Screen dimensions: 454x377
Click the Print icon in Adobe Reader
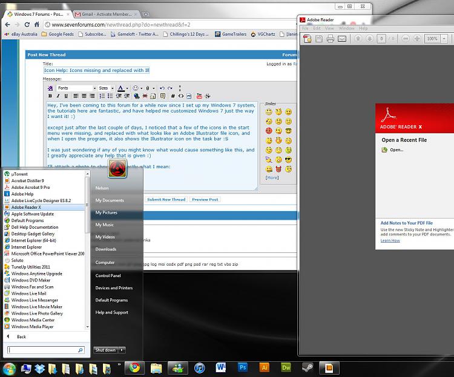click(331, 39)
